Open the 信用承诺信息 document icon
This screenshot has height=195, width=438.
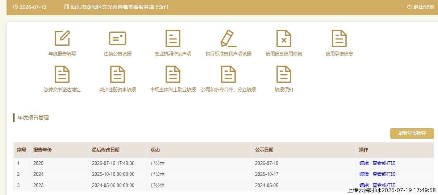coord(339,38)
